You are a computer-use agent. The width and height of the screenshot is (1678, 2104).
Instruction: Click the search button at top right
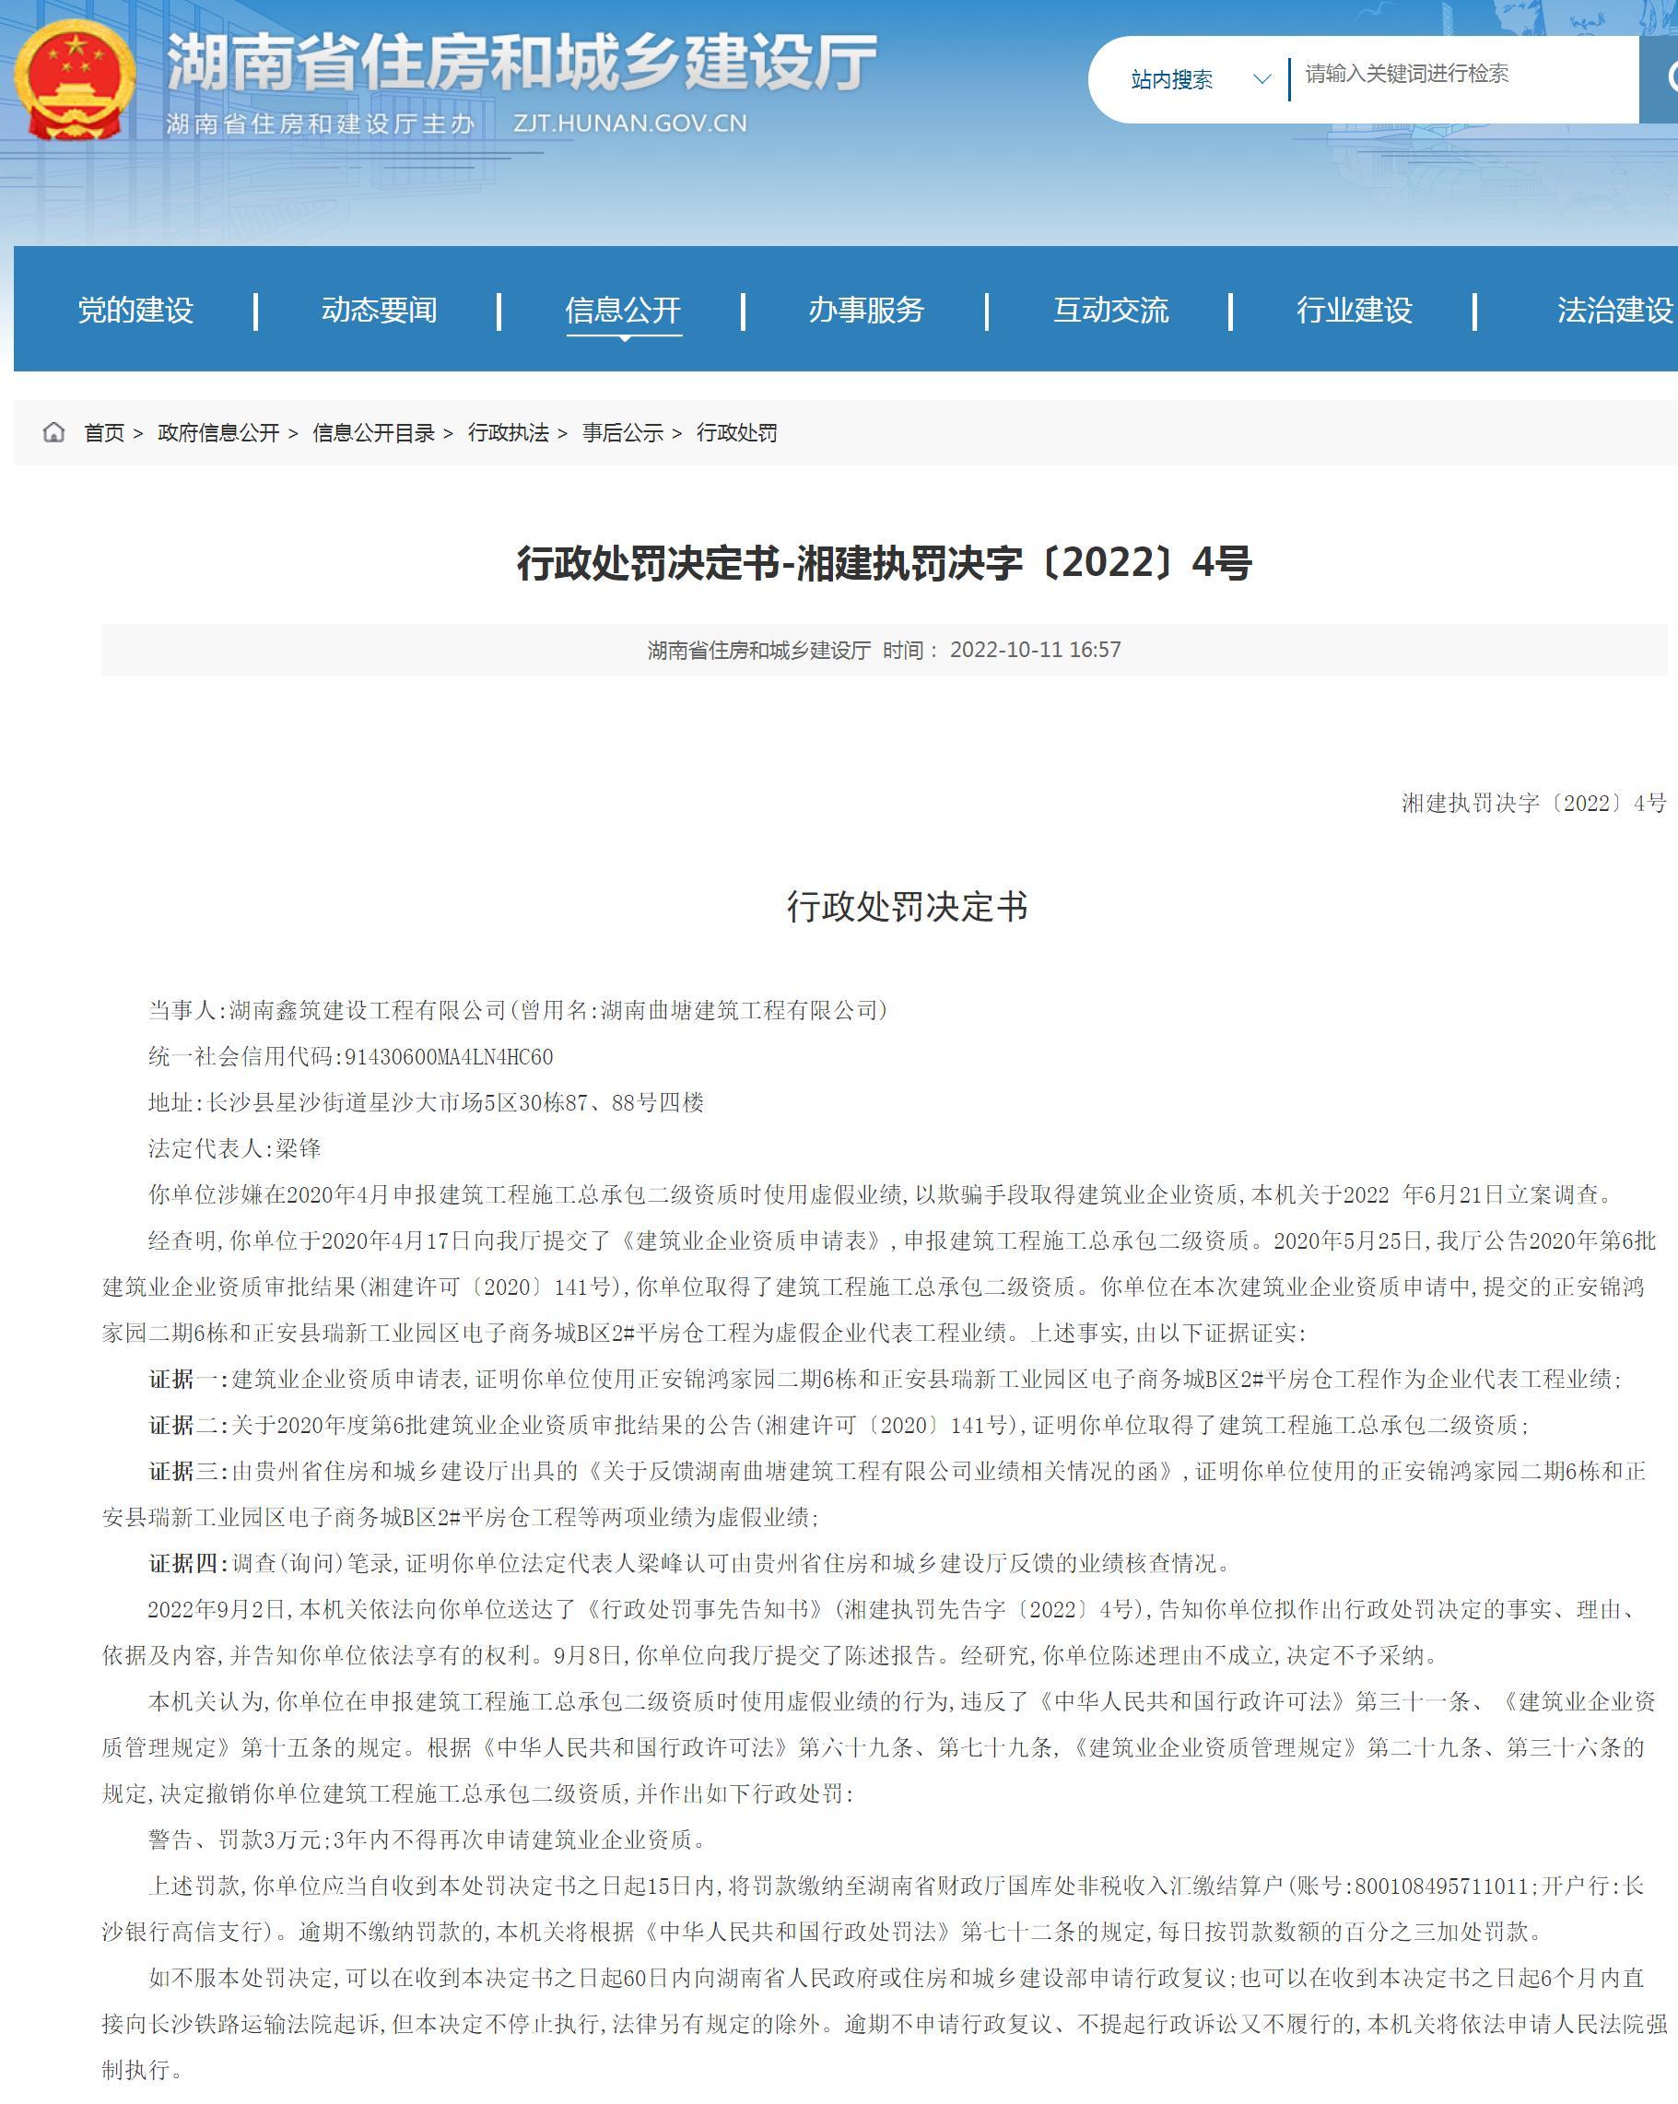[x=1660, y=79]
